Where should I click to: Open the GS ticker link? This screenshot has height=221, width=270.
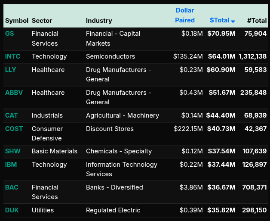pos(9,34)
